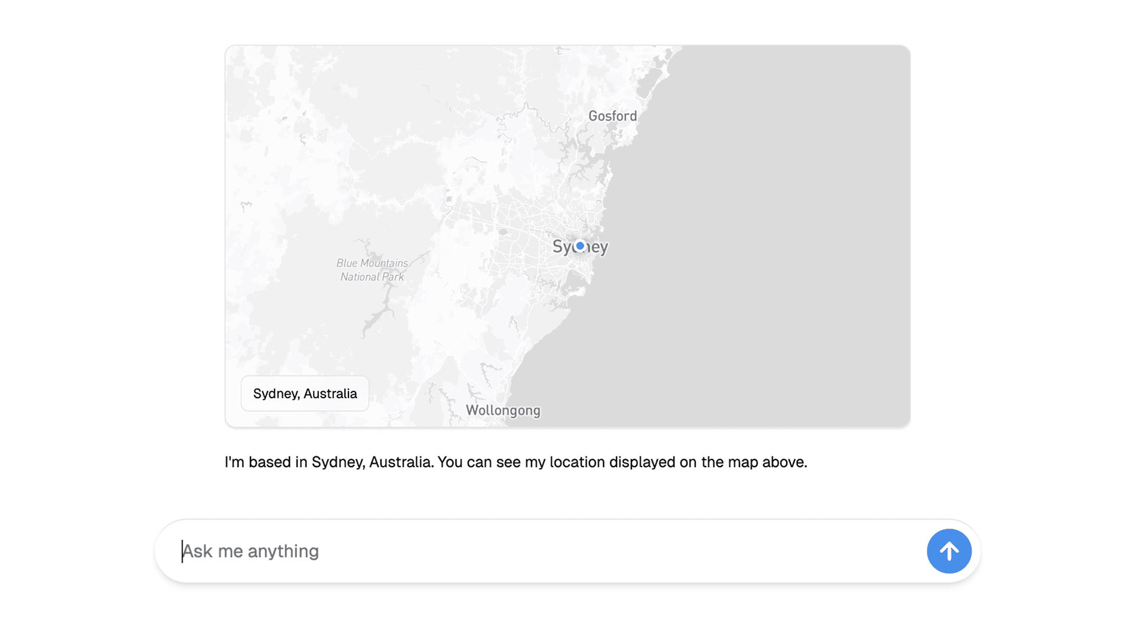Click the Wollongong label on the map
1134x637 pixels.
tap(503, 410)
